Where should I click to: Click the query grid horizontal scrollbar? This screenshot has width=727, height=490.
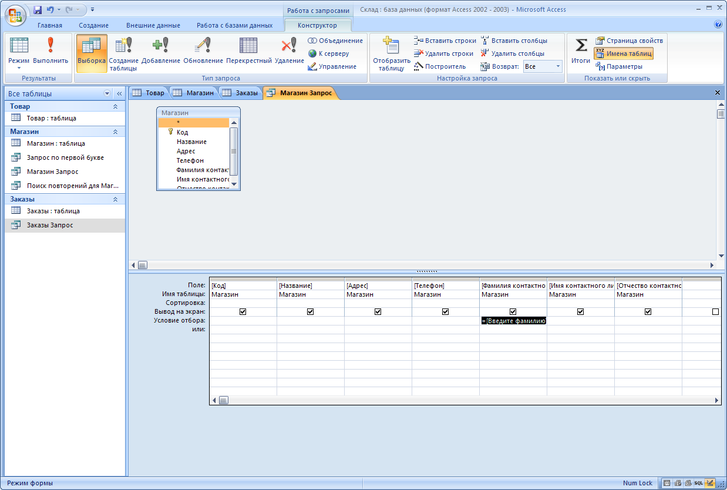(x=464, y=400)
